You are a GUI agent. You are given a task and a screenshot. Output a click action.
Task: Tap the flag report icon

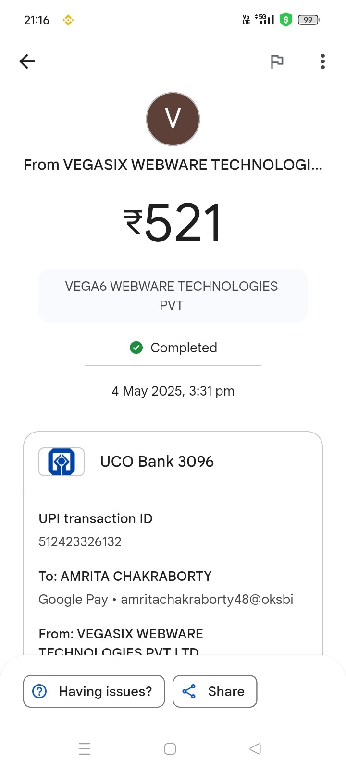[277, 61]
